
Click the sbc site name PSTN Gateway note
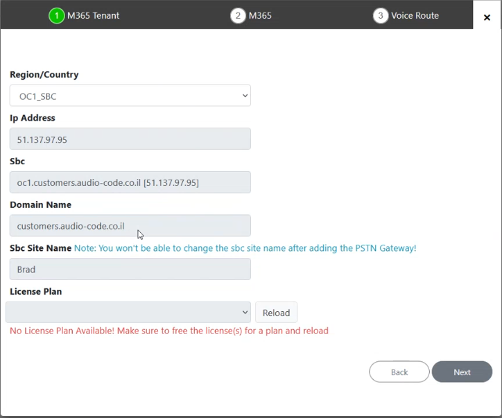[245, 248]
